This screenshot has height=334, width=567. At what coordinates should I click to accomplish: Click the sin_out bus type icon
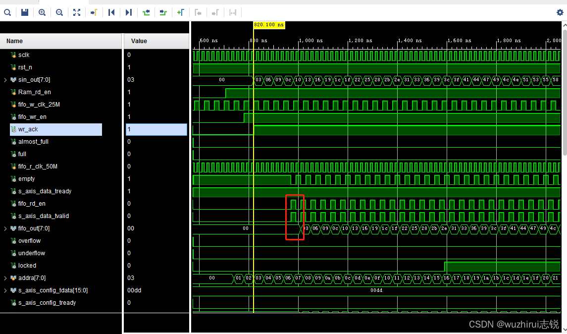click(x=13, y=80)
